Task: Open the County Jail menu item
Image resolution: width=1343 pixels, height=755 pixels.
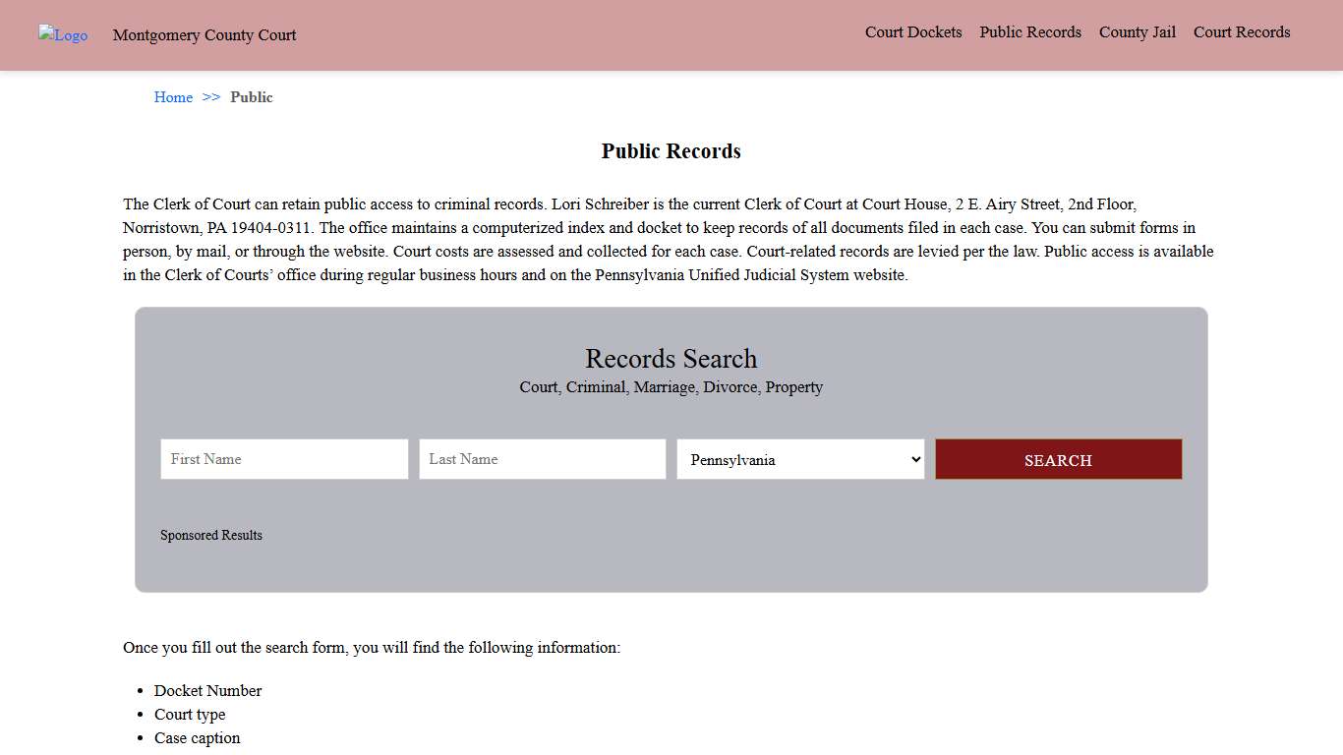Action: (1137, 31)
